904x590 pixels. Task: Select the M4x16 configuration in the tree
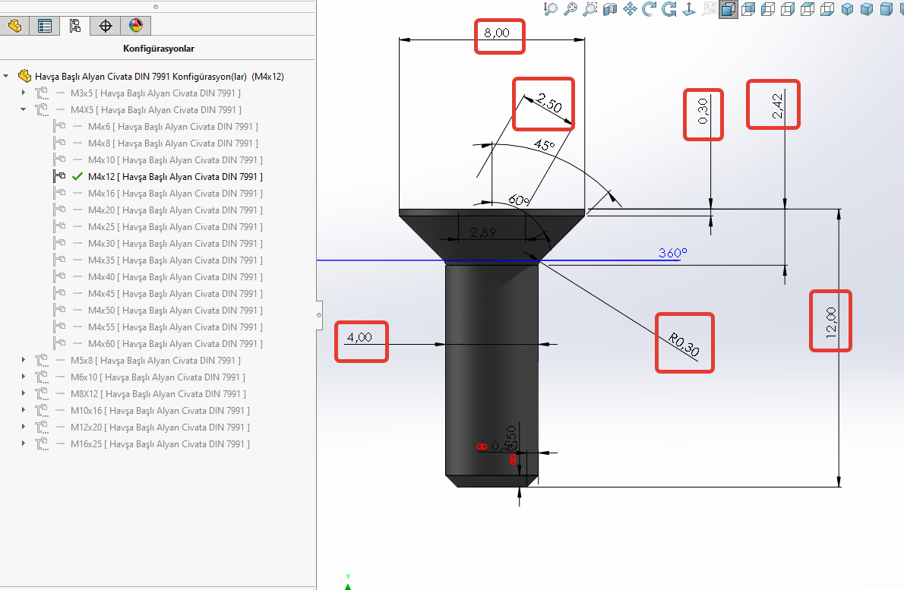pyautogui.click(x=175, y=194)
